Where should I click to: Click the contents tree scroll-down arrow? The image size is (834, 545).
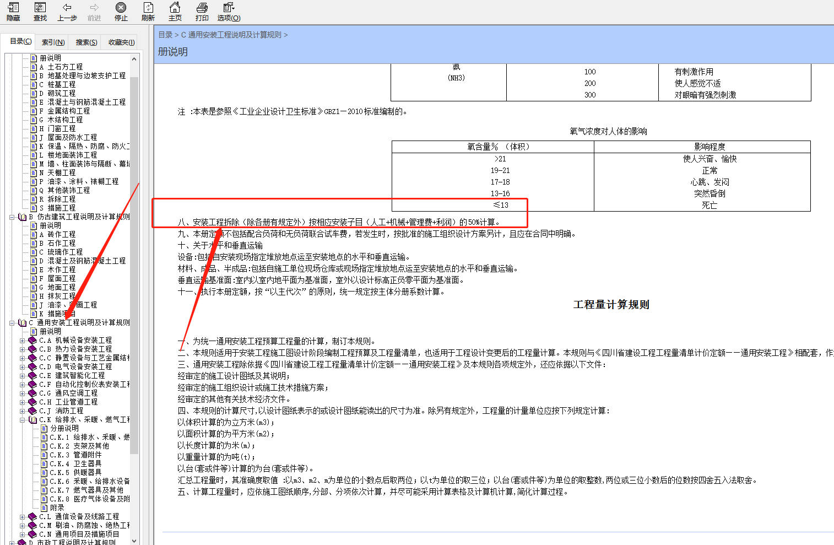point(134,541)
